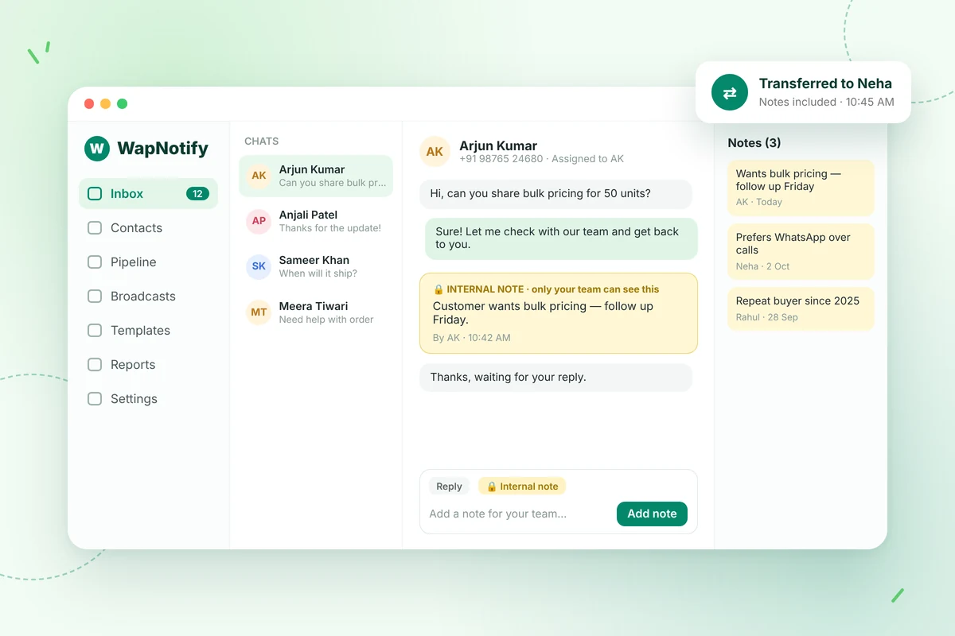Click the 'Rahul · 28 Sep' note author

(x=766, y=317)
